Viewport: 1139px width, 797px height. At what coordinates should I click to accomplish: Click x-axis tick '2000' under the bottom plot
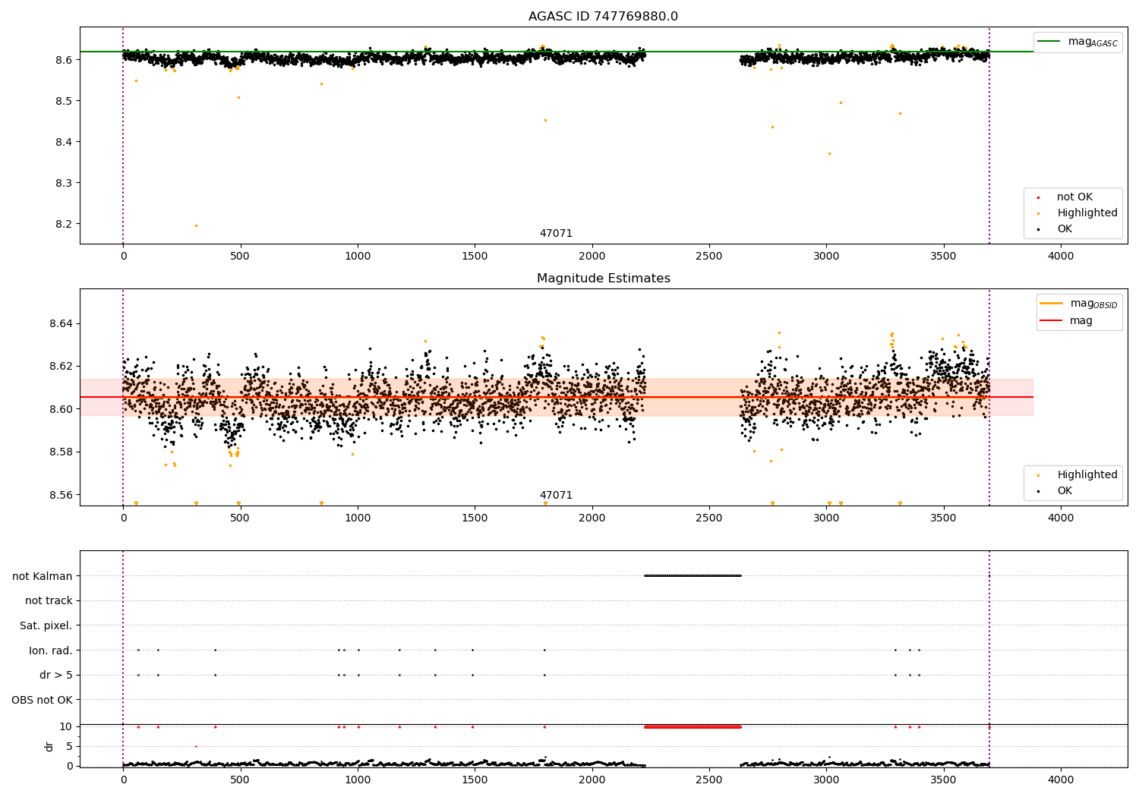click(592, 780)
